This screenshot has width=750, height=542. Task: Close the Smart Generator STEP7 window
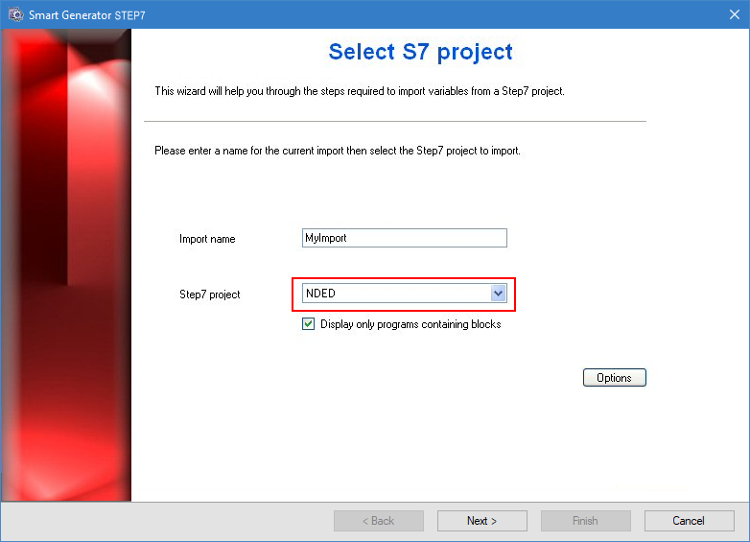(x=734, y=14)
